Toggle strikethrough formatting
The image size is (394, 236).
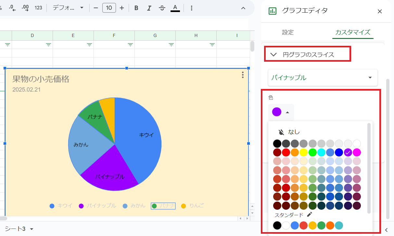coord(162,8)
